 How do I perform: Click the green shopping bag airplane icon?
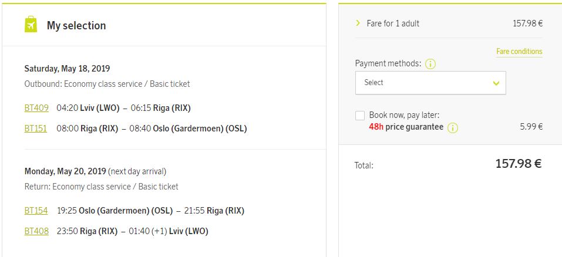[31, 24]
